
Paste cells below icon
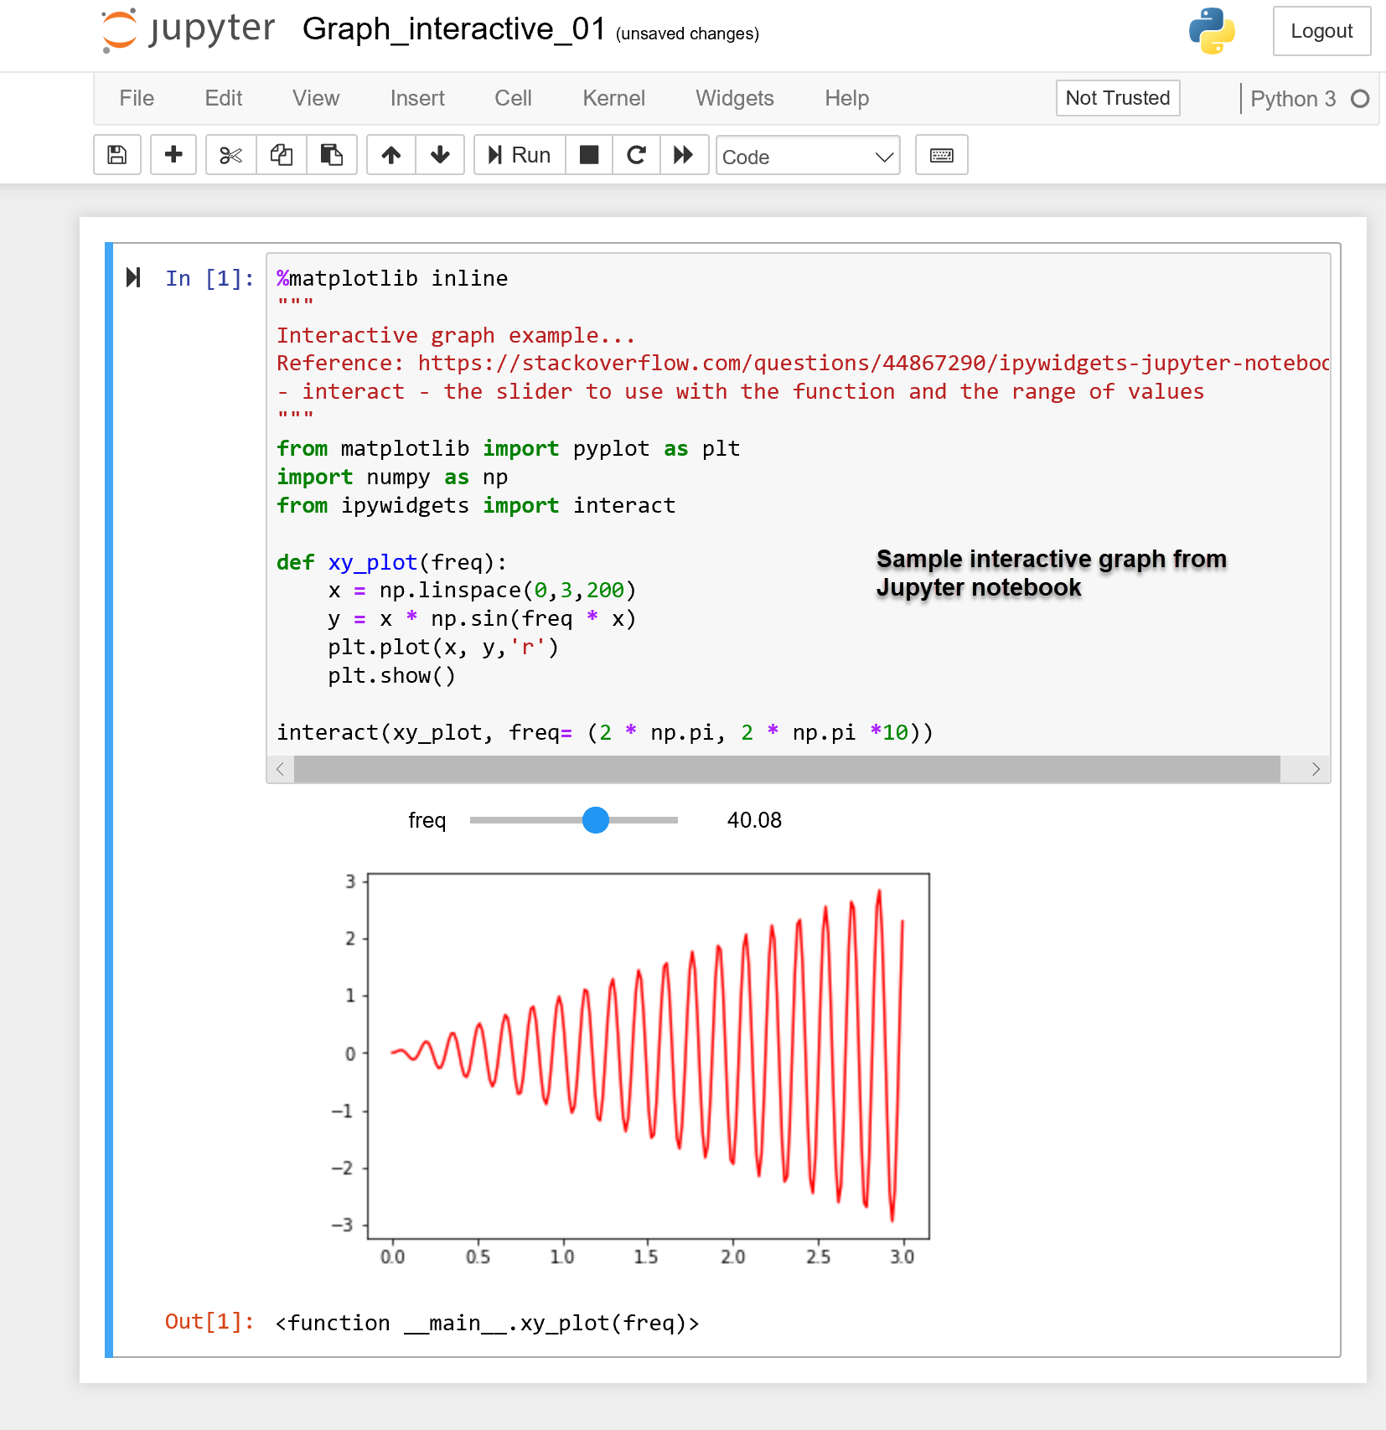(x=332, y=155)
